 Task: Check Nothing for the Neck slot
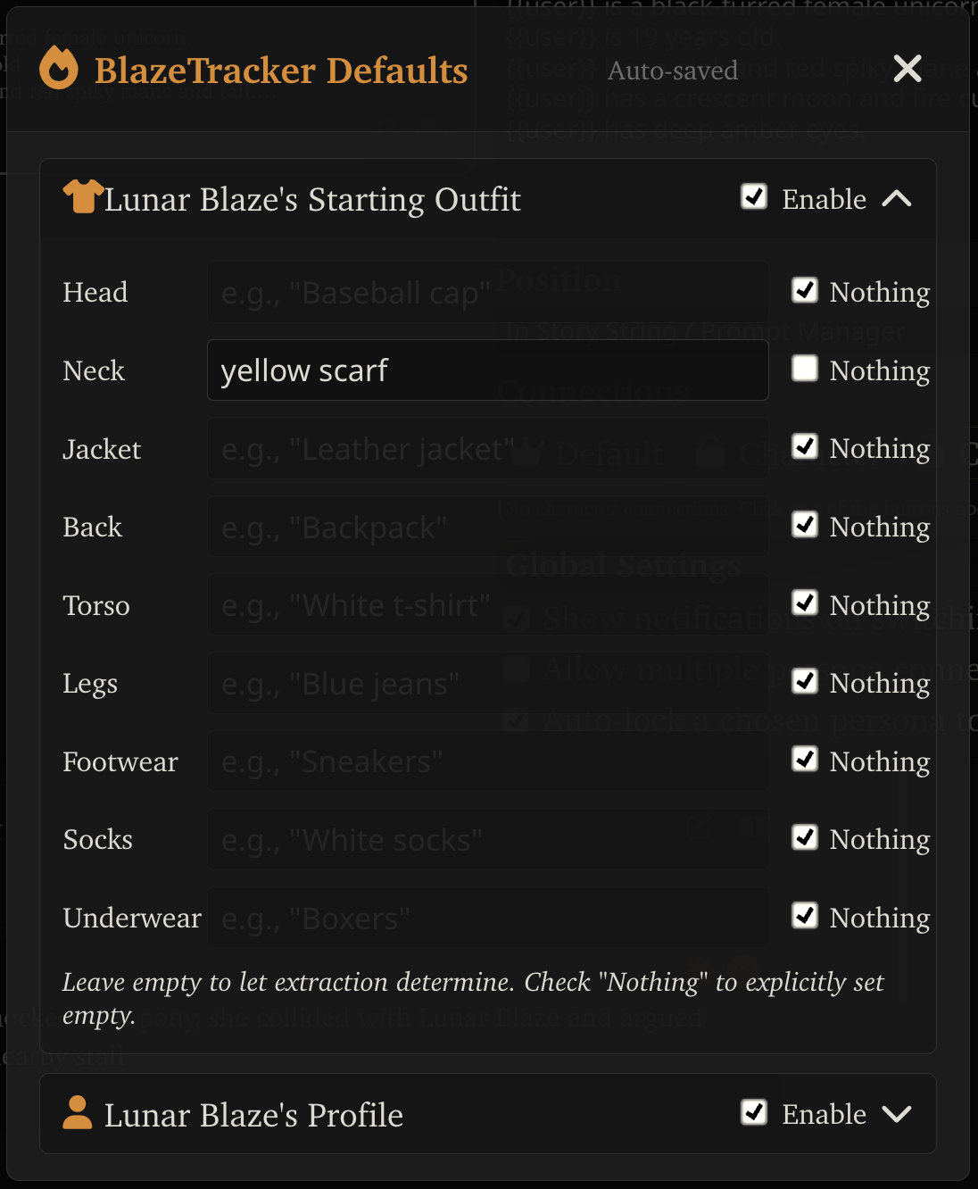coord(805,369)
